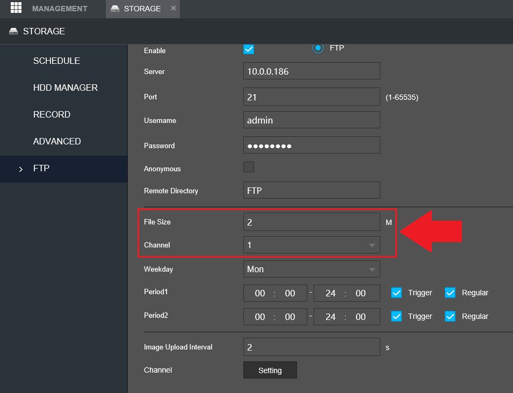Image resolution: width=513 pixels, height=393 pixels.
Task: Click the Image Upload Interval field
Action: (312, 347)
